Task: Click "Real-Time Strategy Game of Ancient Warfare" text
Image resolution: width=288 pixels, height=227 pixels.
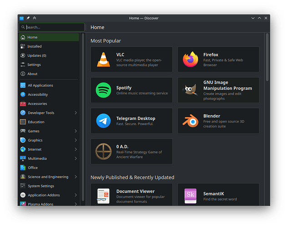Action: coord(139,154)
